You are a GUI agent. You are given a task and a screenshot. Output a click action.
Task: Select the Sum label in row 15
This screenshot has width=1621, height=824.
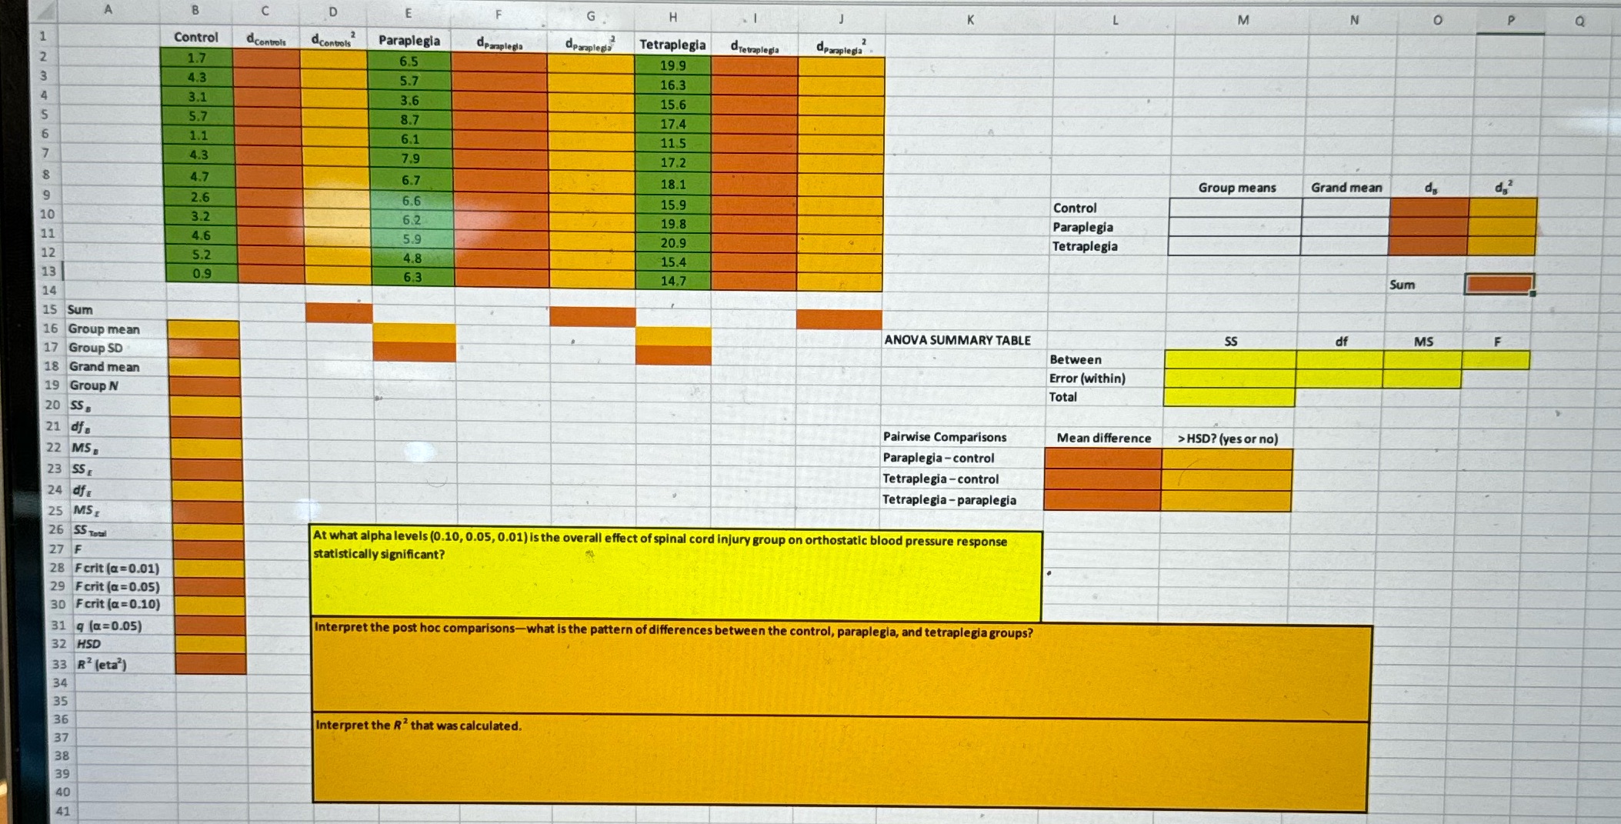click(80, 310)
